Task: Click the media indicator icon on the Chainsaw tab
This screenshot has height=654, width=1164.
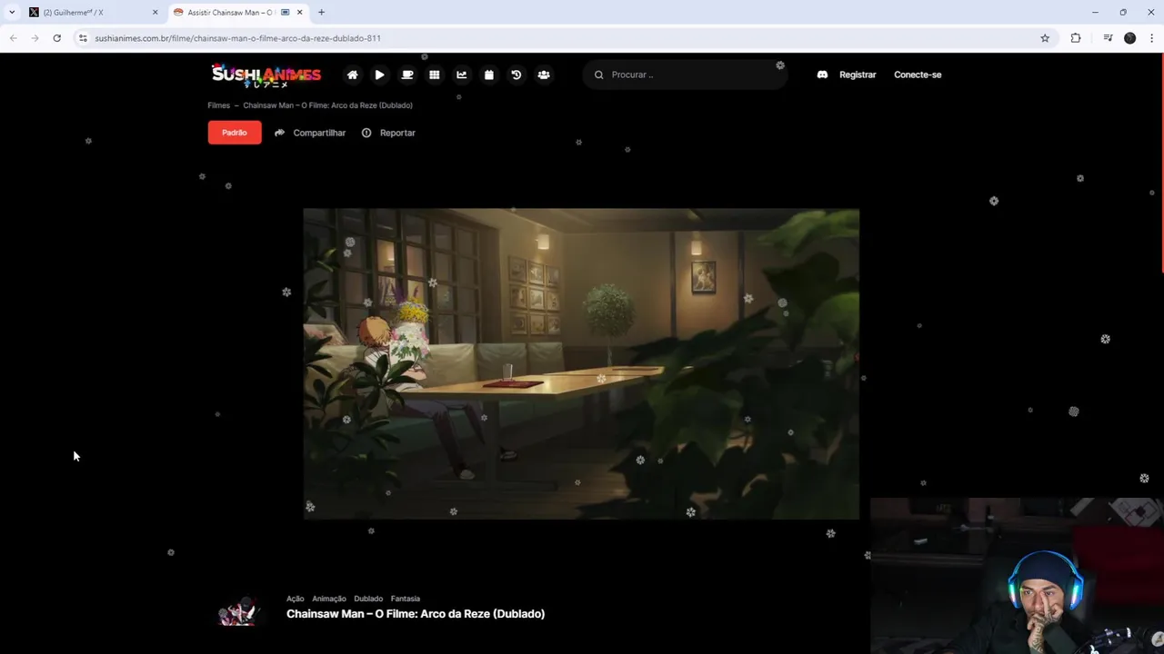Action: click(x=285, y=13)
